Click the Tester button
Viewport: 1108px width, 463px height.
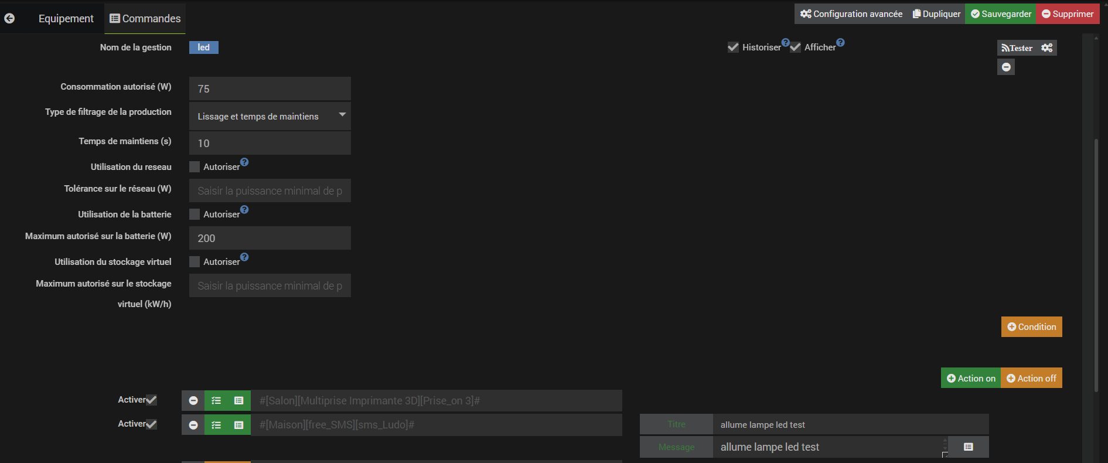[x=1017, y=48]
